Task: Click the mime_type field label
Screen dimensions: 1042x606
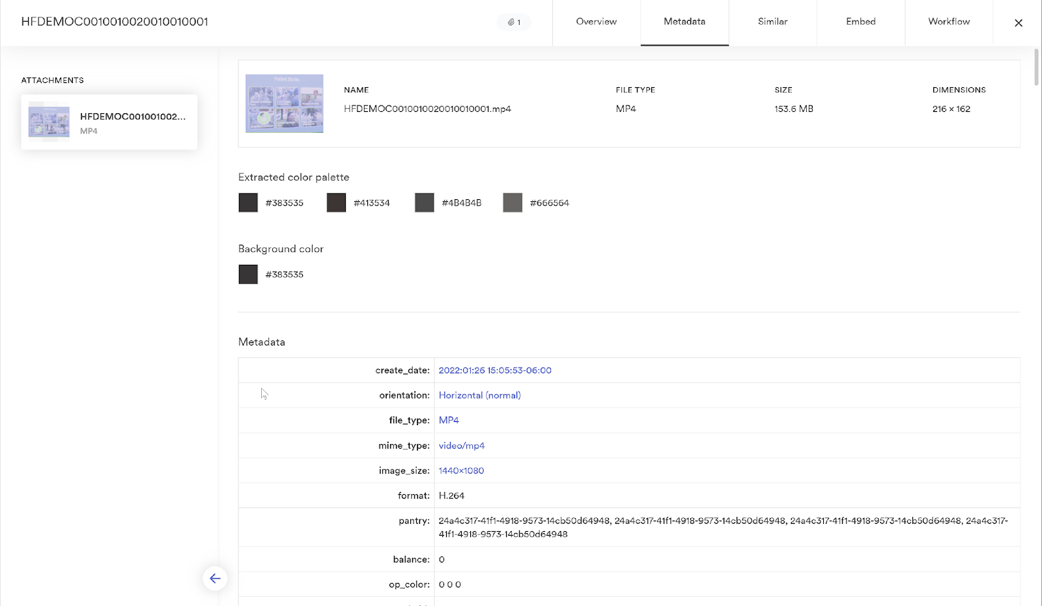Action: (x=404, y=446)
